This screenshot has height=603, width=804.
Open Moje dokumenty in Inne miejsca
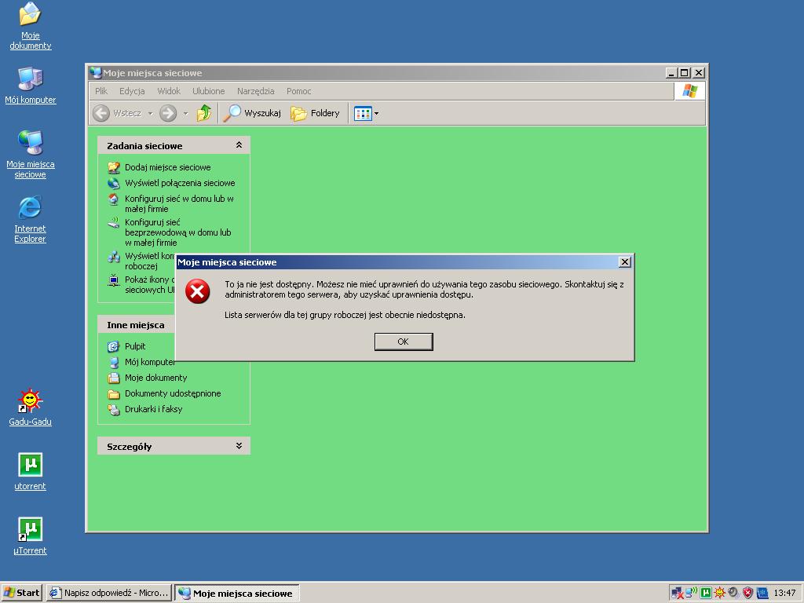[156, 378]
